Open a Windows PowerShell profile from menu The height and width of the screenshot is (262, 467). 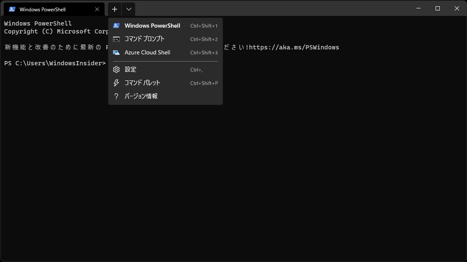[x=165, y=26]
